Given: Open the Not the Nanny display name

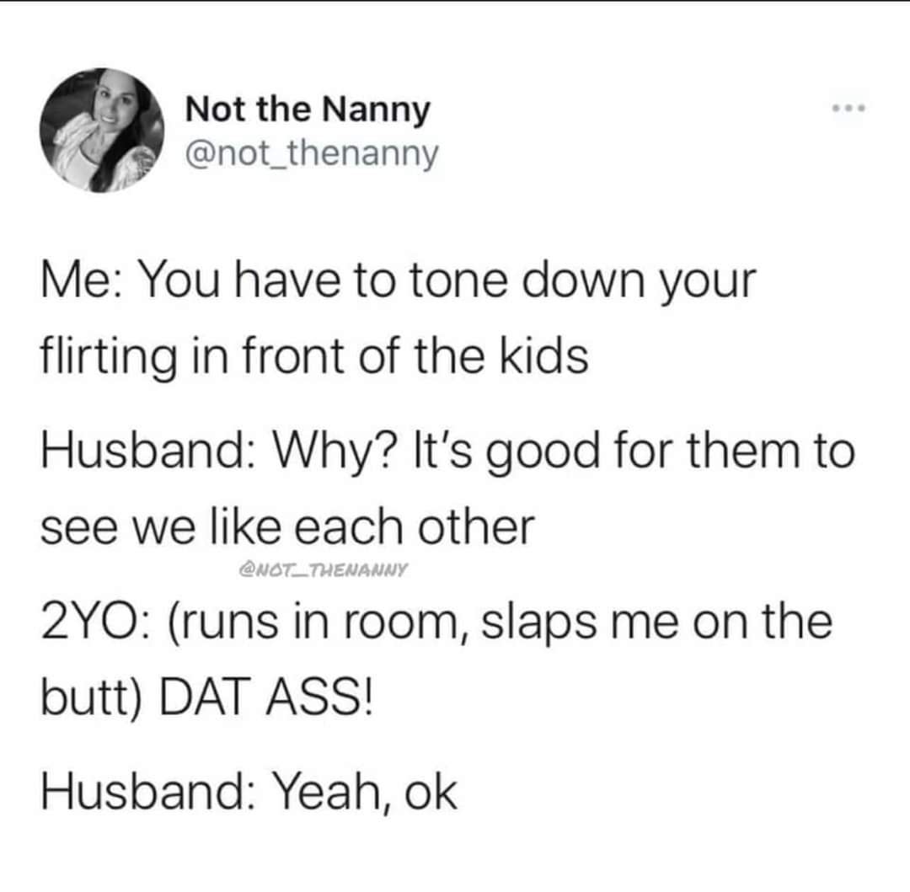Looking at the screenshot, I should [x=308, y=109].
